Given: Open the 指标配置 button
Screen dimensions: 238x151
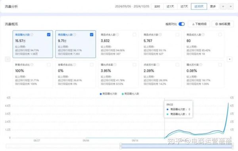Looking at the screenshot, I should pos(223,24).
